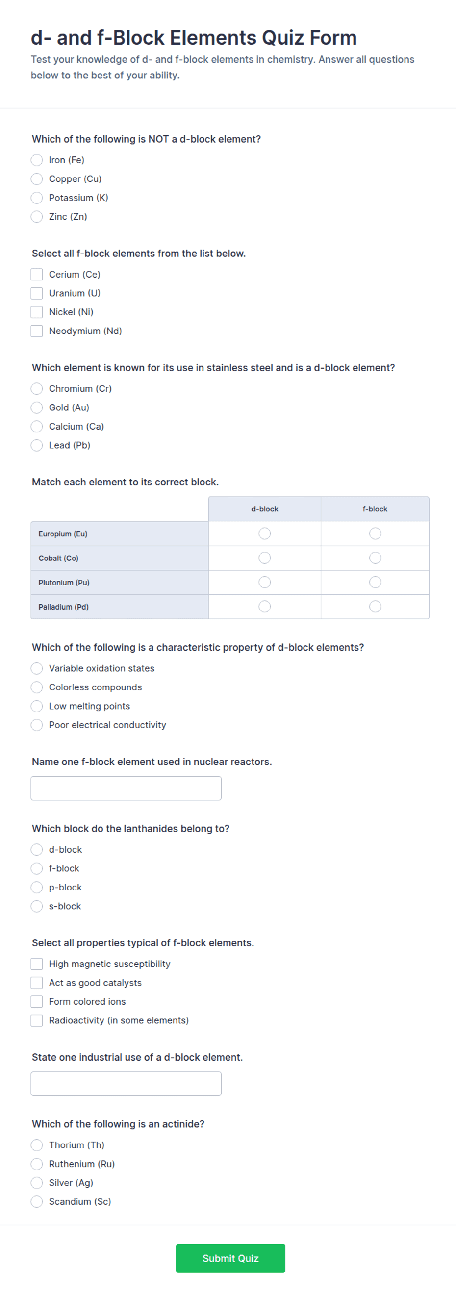Submit the quiz with green button
The width and height of the screenshot is (456, 1297).
230,1258
